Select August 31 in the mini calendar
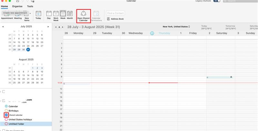This screenshot has height=131, width=258. 42,83
